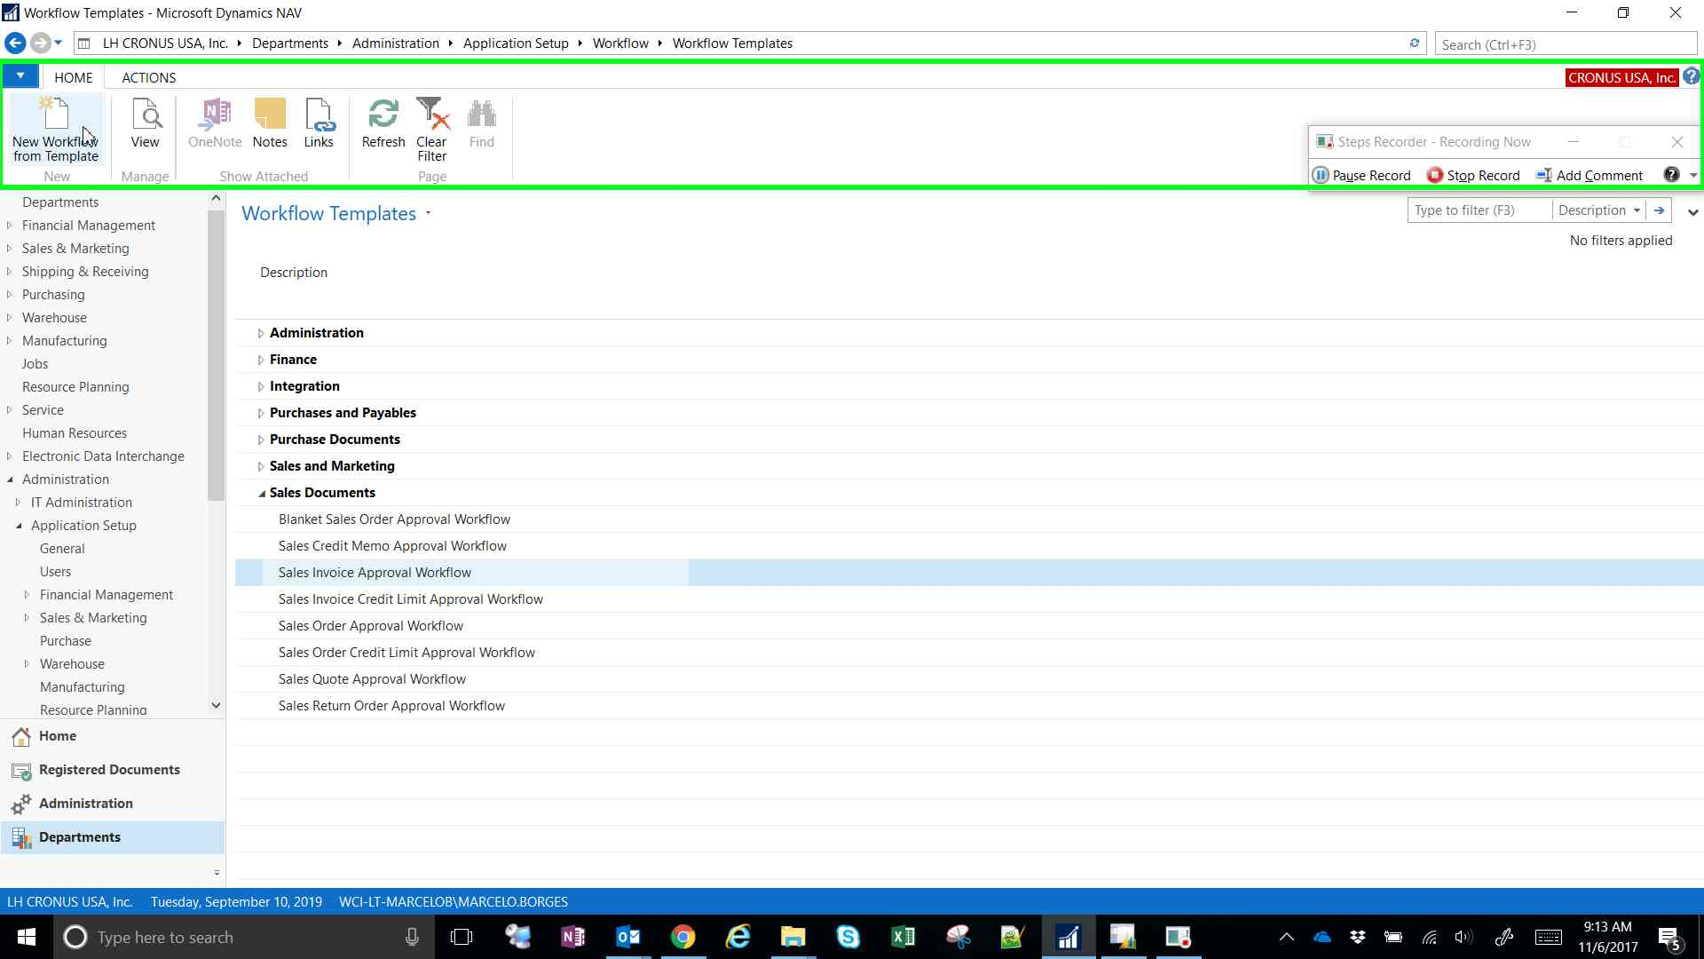This screenshot has width=1704, height=959.
Task: Switch to the ACTIONS ribbon tab
Action: click(x=148, y=77)
